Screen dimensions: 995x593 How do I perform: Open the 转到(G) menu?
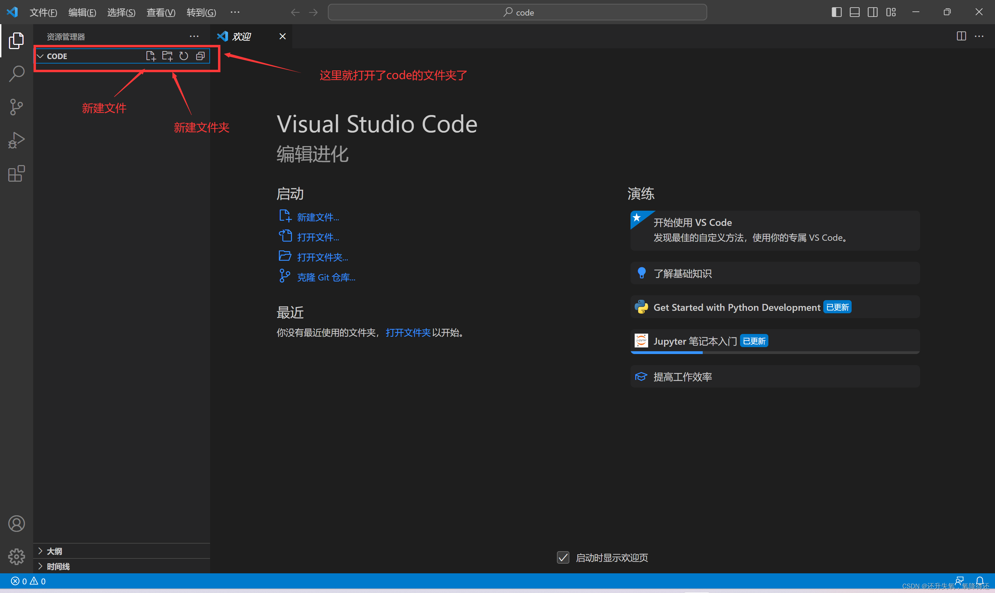[201, 12]
